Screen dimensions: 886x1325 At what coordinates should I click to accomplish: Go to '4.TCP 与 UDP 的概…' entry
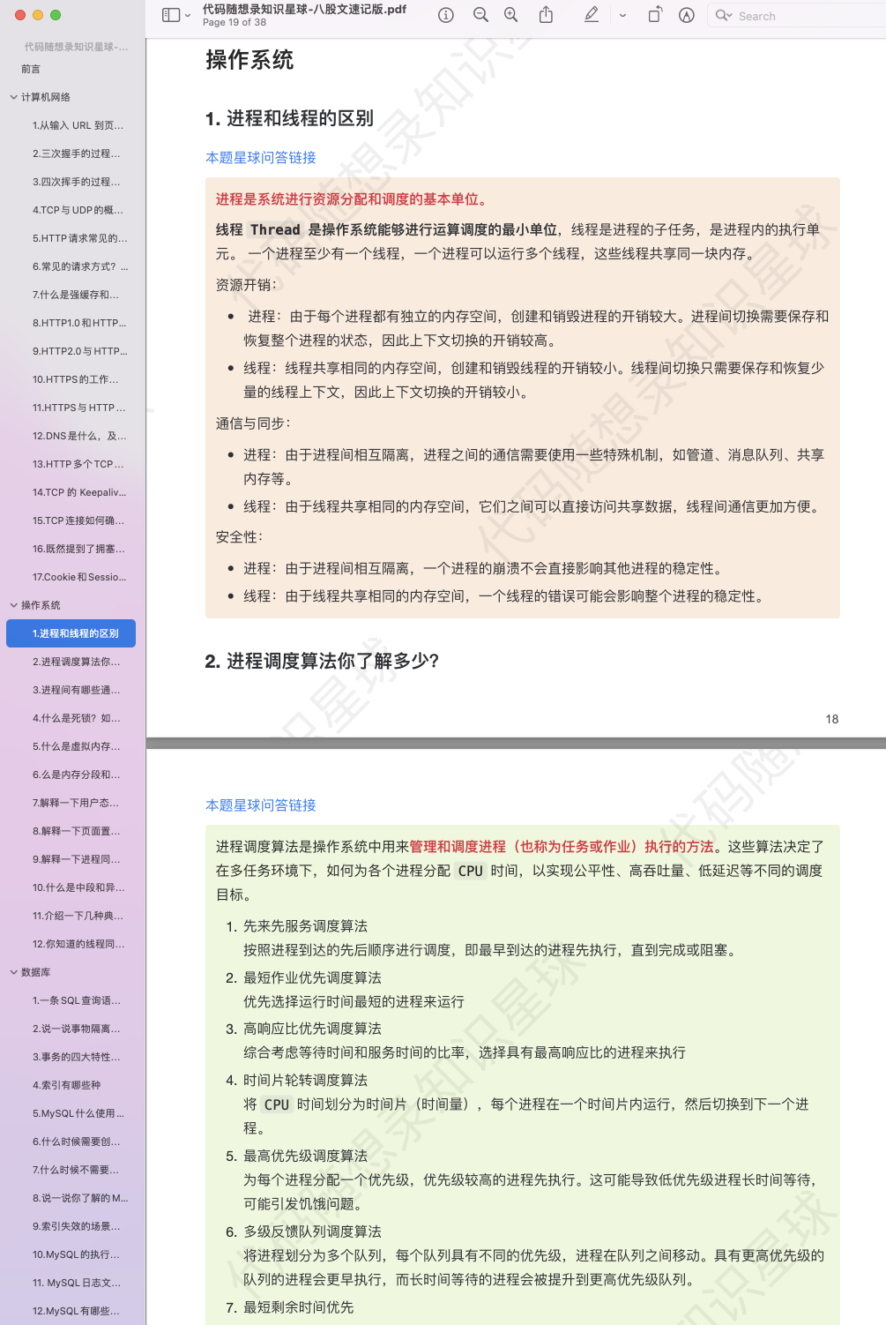pos(78,210)
